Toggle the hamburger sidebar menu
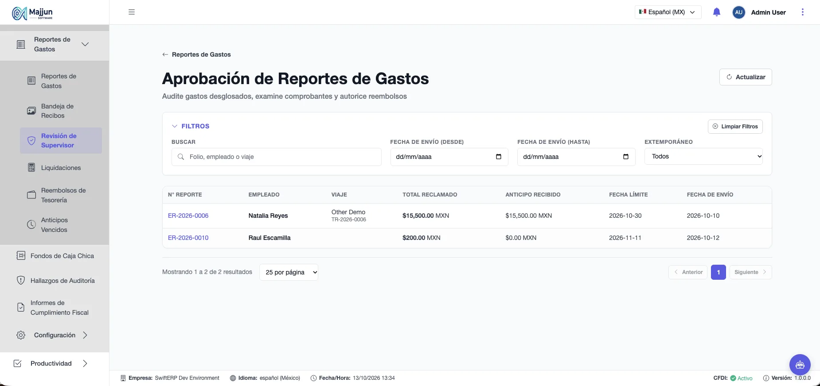 coord(132,12)
